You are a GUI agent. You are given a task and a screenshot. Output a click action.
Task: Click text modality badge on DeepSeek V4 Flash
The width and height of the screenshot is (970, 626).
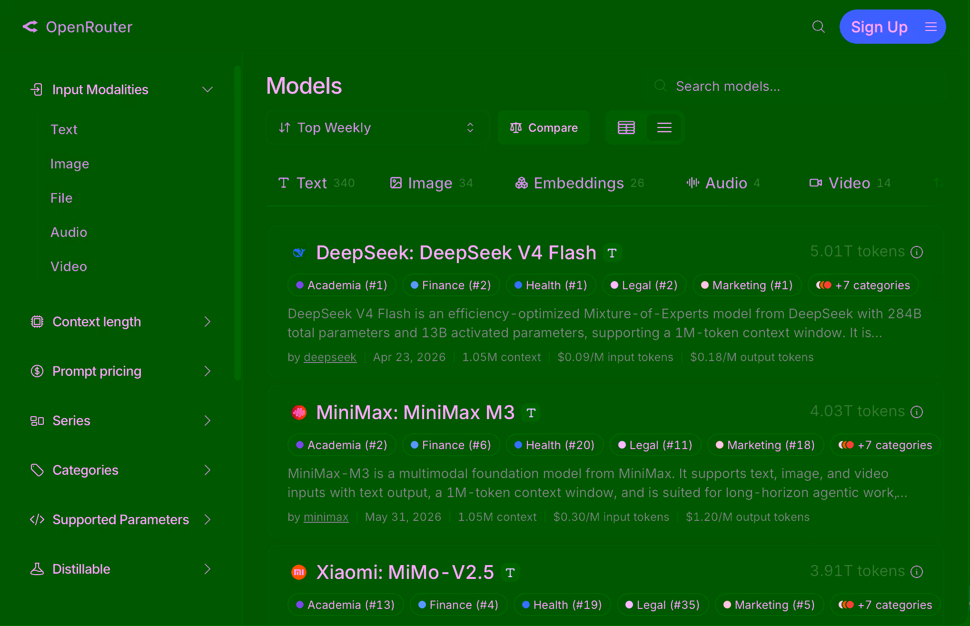tap(612, 253)
